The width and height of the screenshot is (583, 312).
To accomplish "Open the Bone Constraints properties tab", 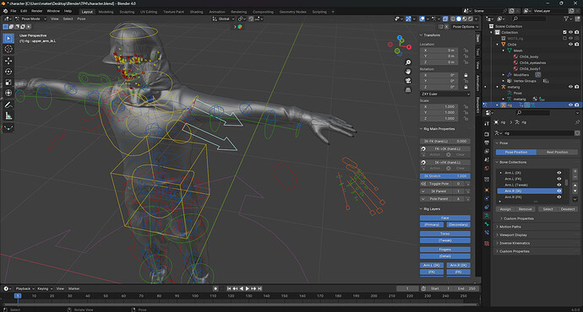I will [x=487, y=233].
